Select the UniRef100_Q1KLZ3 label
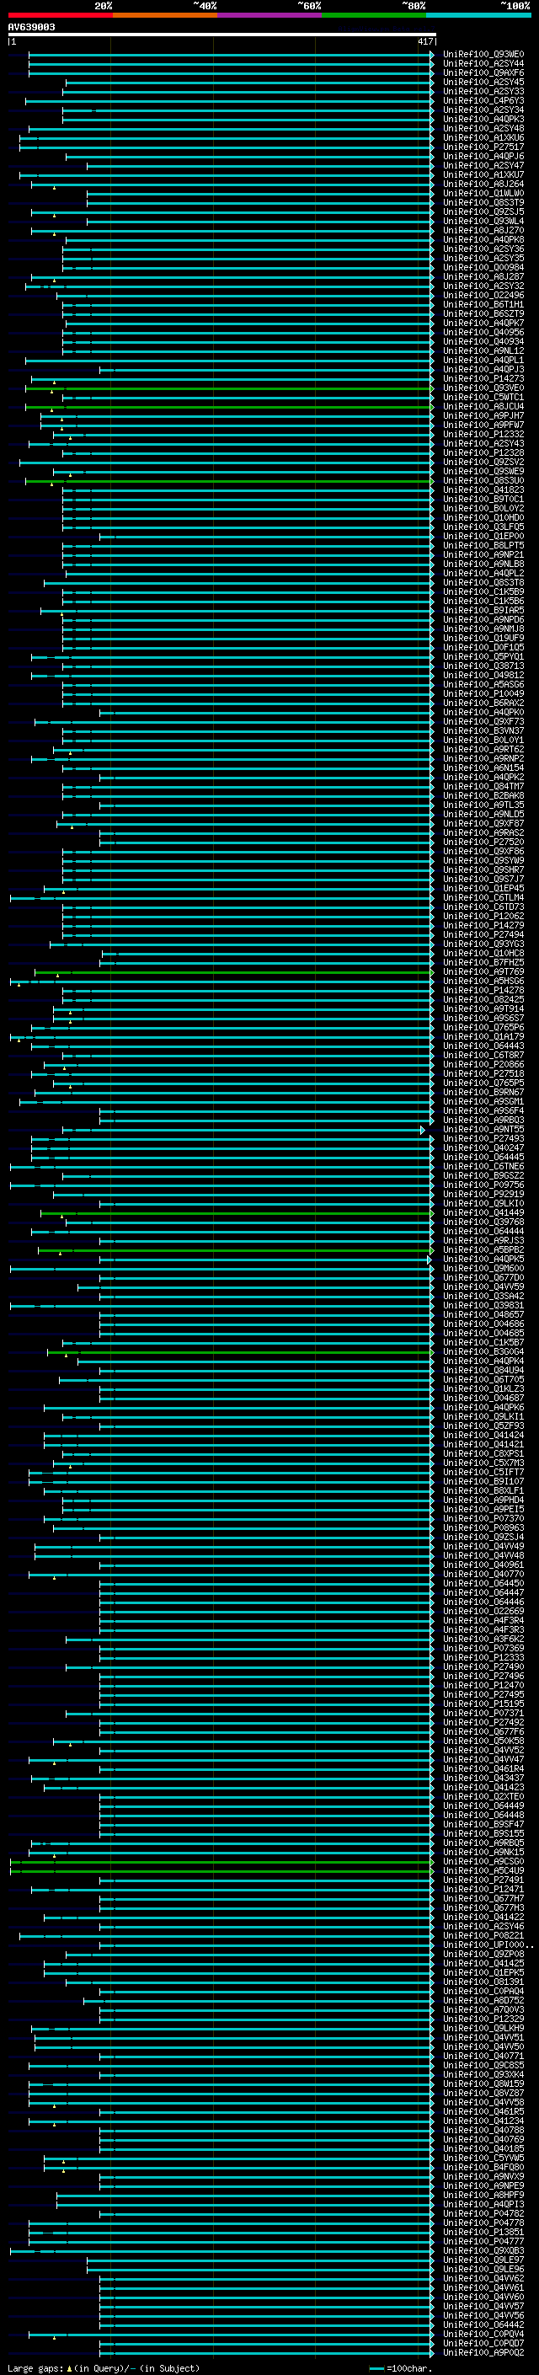 483,1389
